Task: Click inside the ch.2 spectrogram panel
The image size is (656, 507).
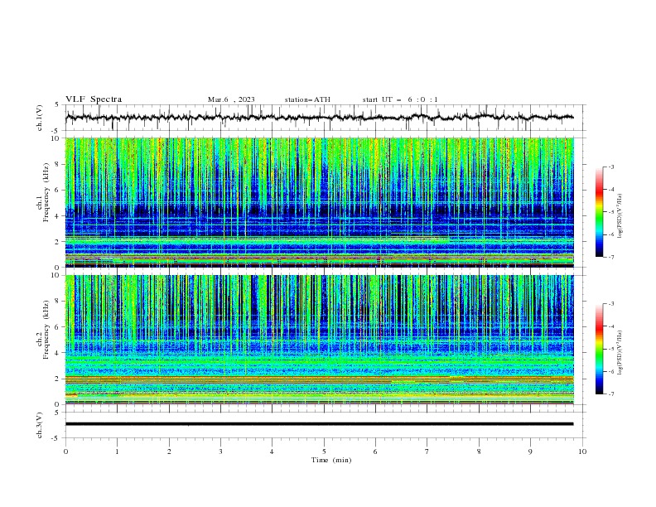Action: (319, 340)
